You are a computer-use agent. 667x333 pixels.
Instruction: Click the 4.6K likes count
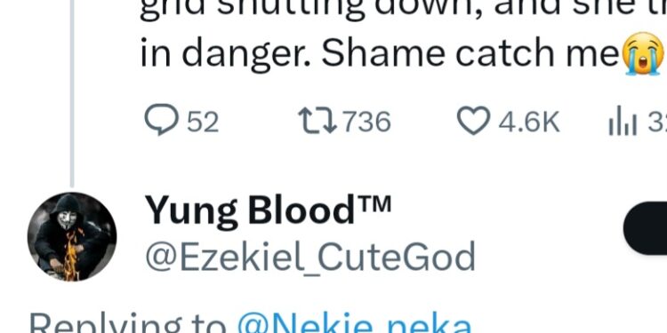pyautogui.click(x=529, y=122)
